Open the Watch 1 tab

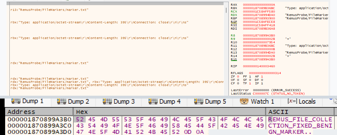pyautogui.click(x=257, y=101)
